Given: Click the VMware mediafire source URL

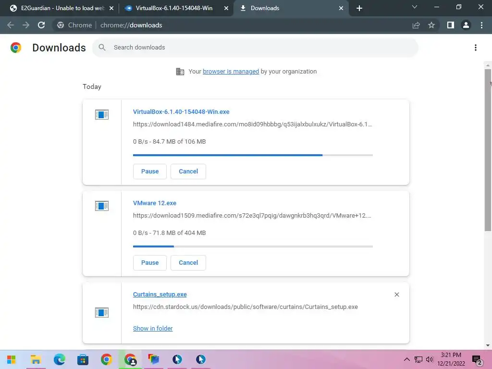Looking at the screenshot, I should point(252,216).
